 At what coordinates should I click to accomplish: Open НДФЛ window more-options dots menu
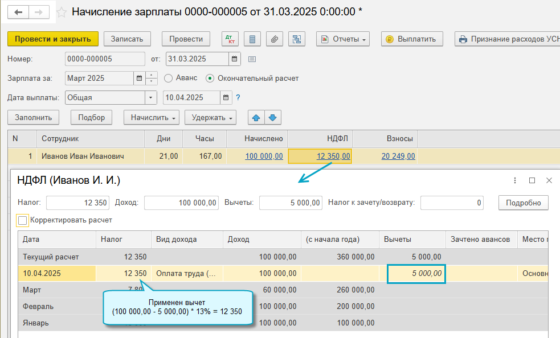pyautogui.click(x=514, y=180)
